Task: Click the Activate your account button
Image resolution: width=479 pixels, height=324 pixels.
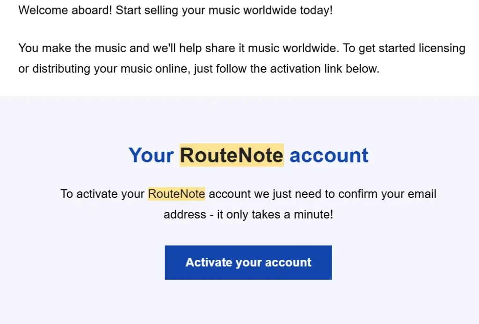Action: pos(248,262)
